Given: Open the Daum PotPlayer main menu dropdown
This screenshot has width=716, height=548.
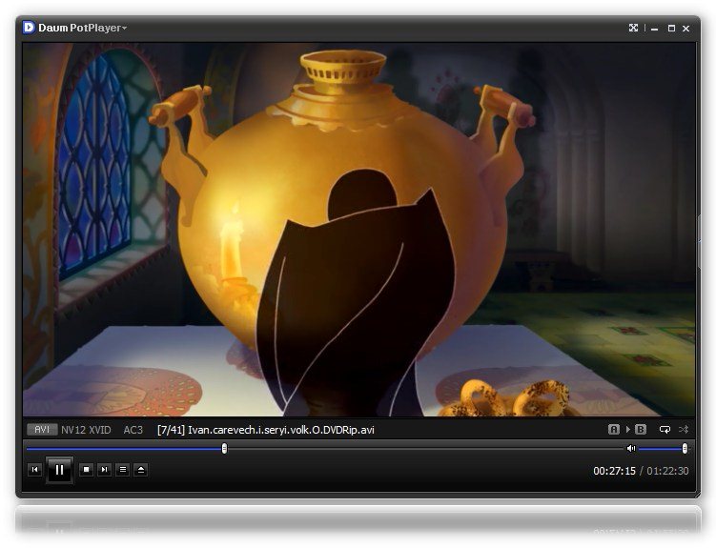Looking at the screenshot, I should click(x=83, y=28).
